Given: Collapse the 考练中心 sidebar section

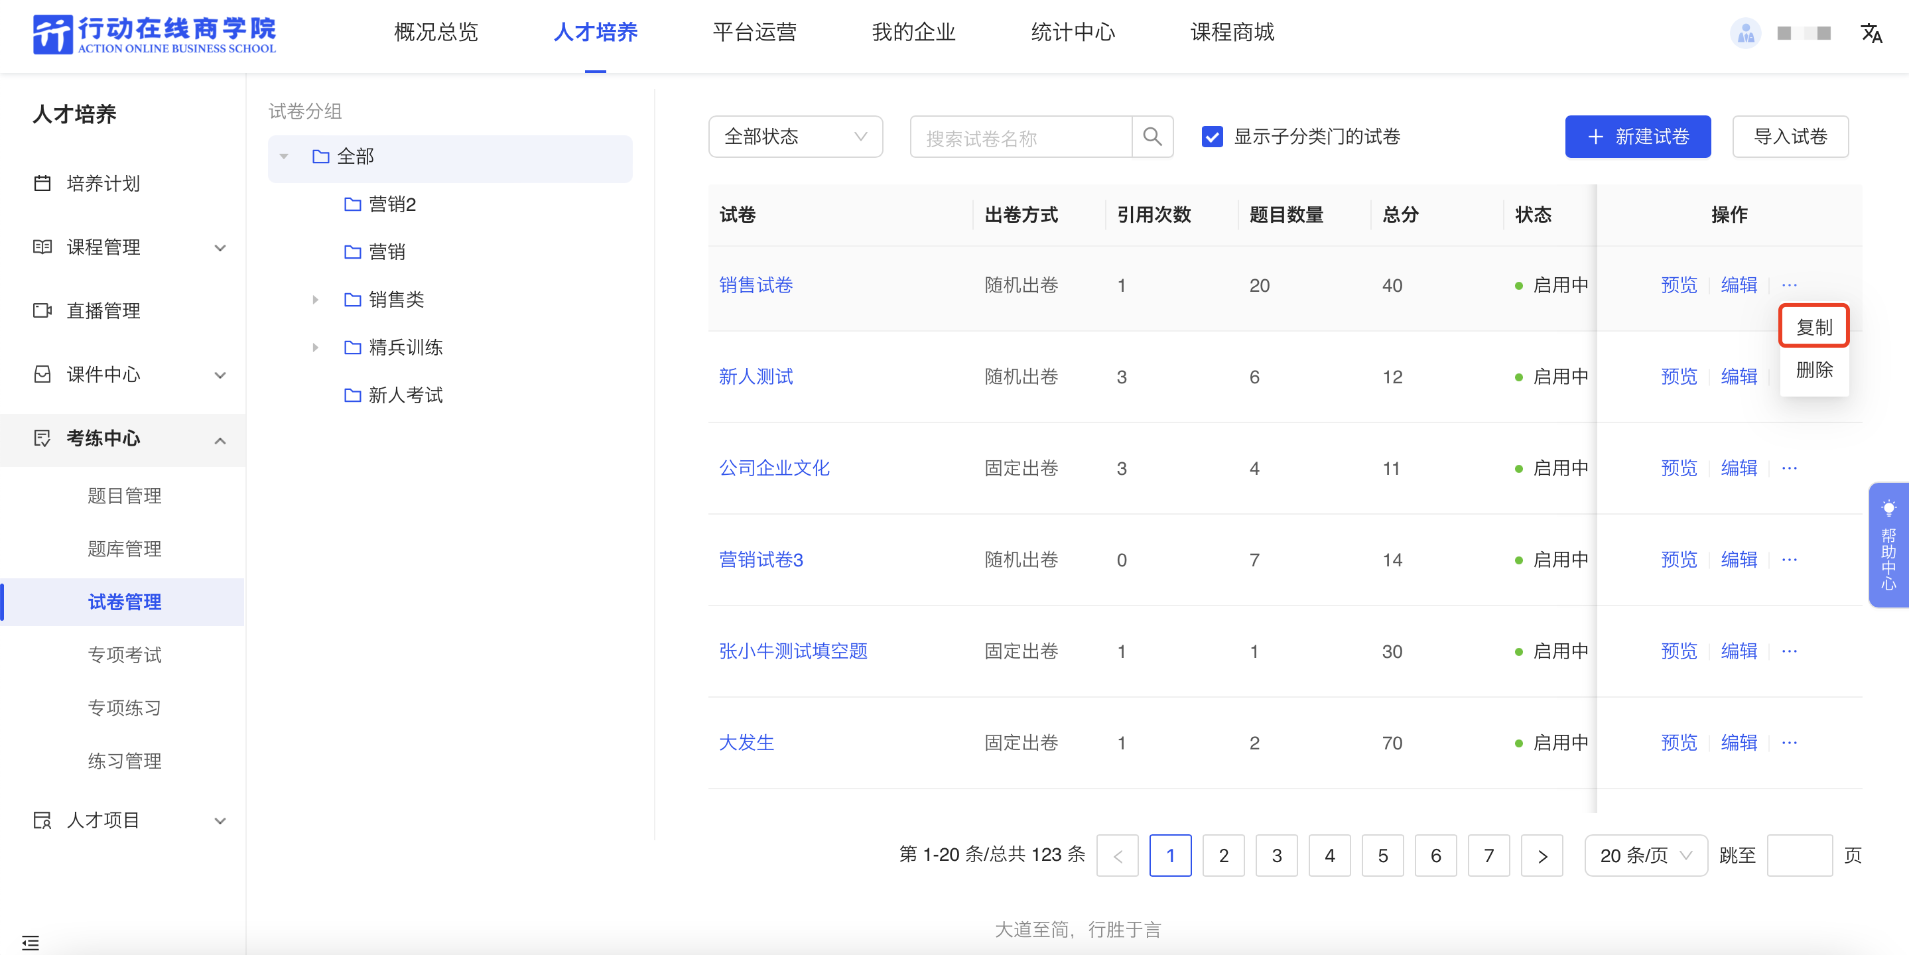Looking at the screenshot, I should click(x=220, y=440).
